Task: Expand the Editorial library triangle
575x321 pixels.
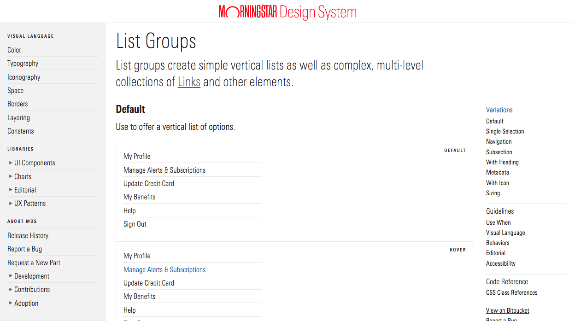Action: pos(11,190)
